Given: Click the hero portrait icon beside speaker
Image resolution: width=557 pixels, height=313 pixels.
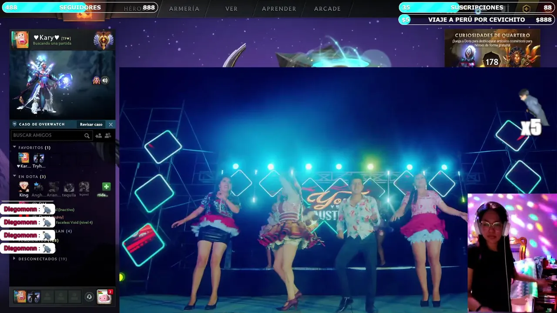Looking at the screenshot, I should (x=96, y=80).
